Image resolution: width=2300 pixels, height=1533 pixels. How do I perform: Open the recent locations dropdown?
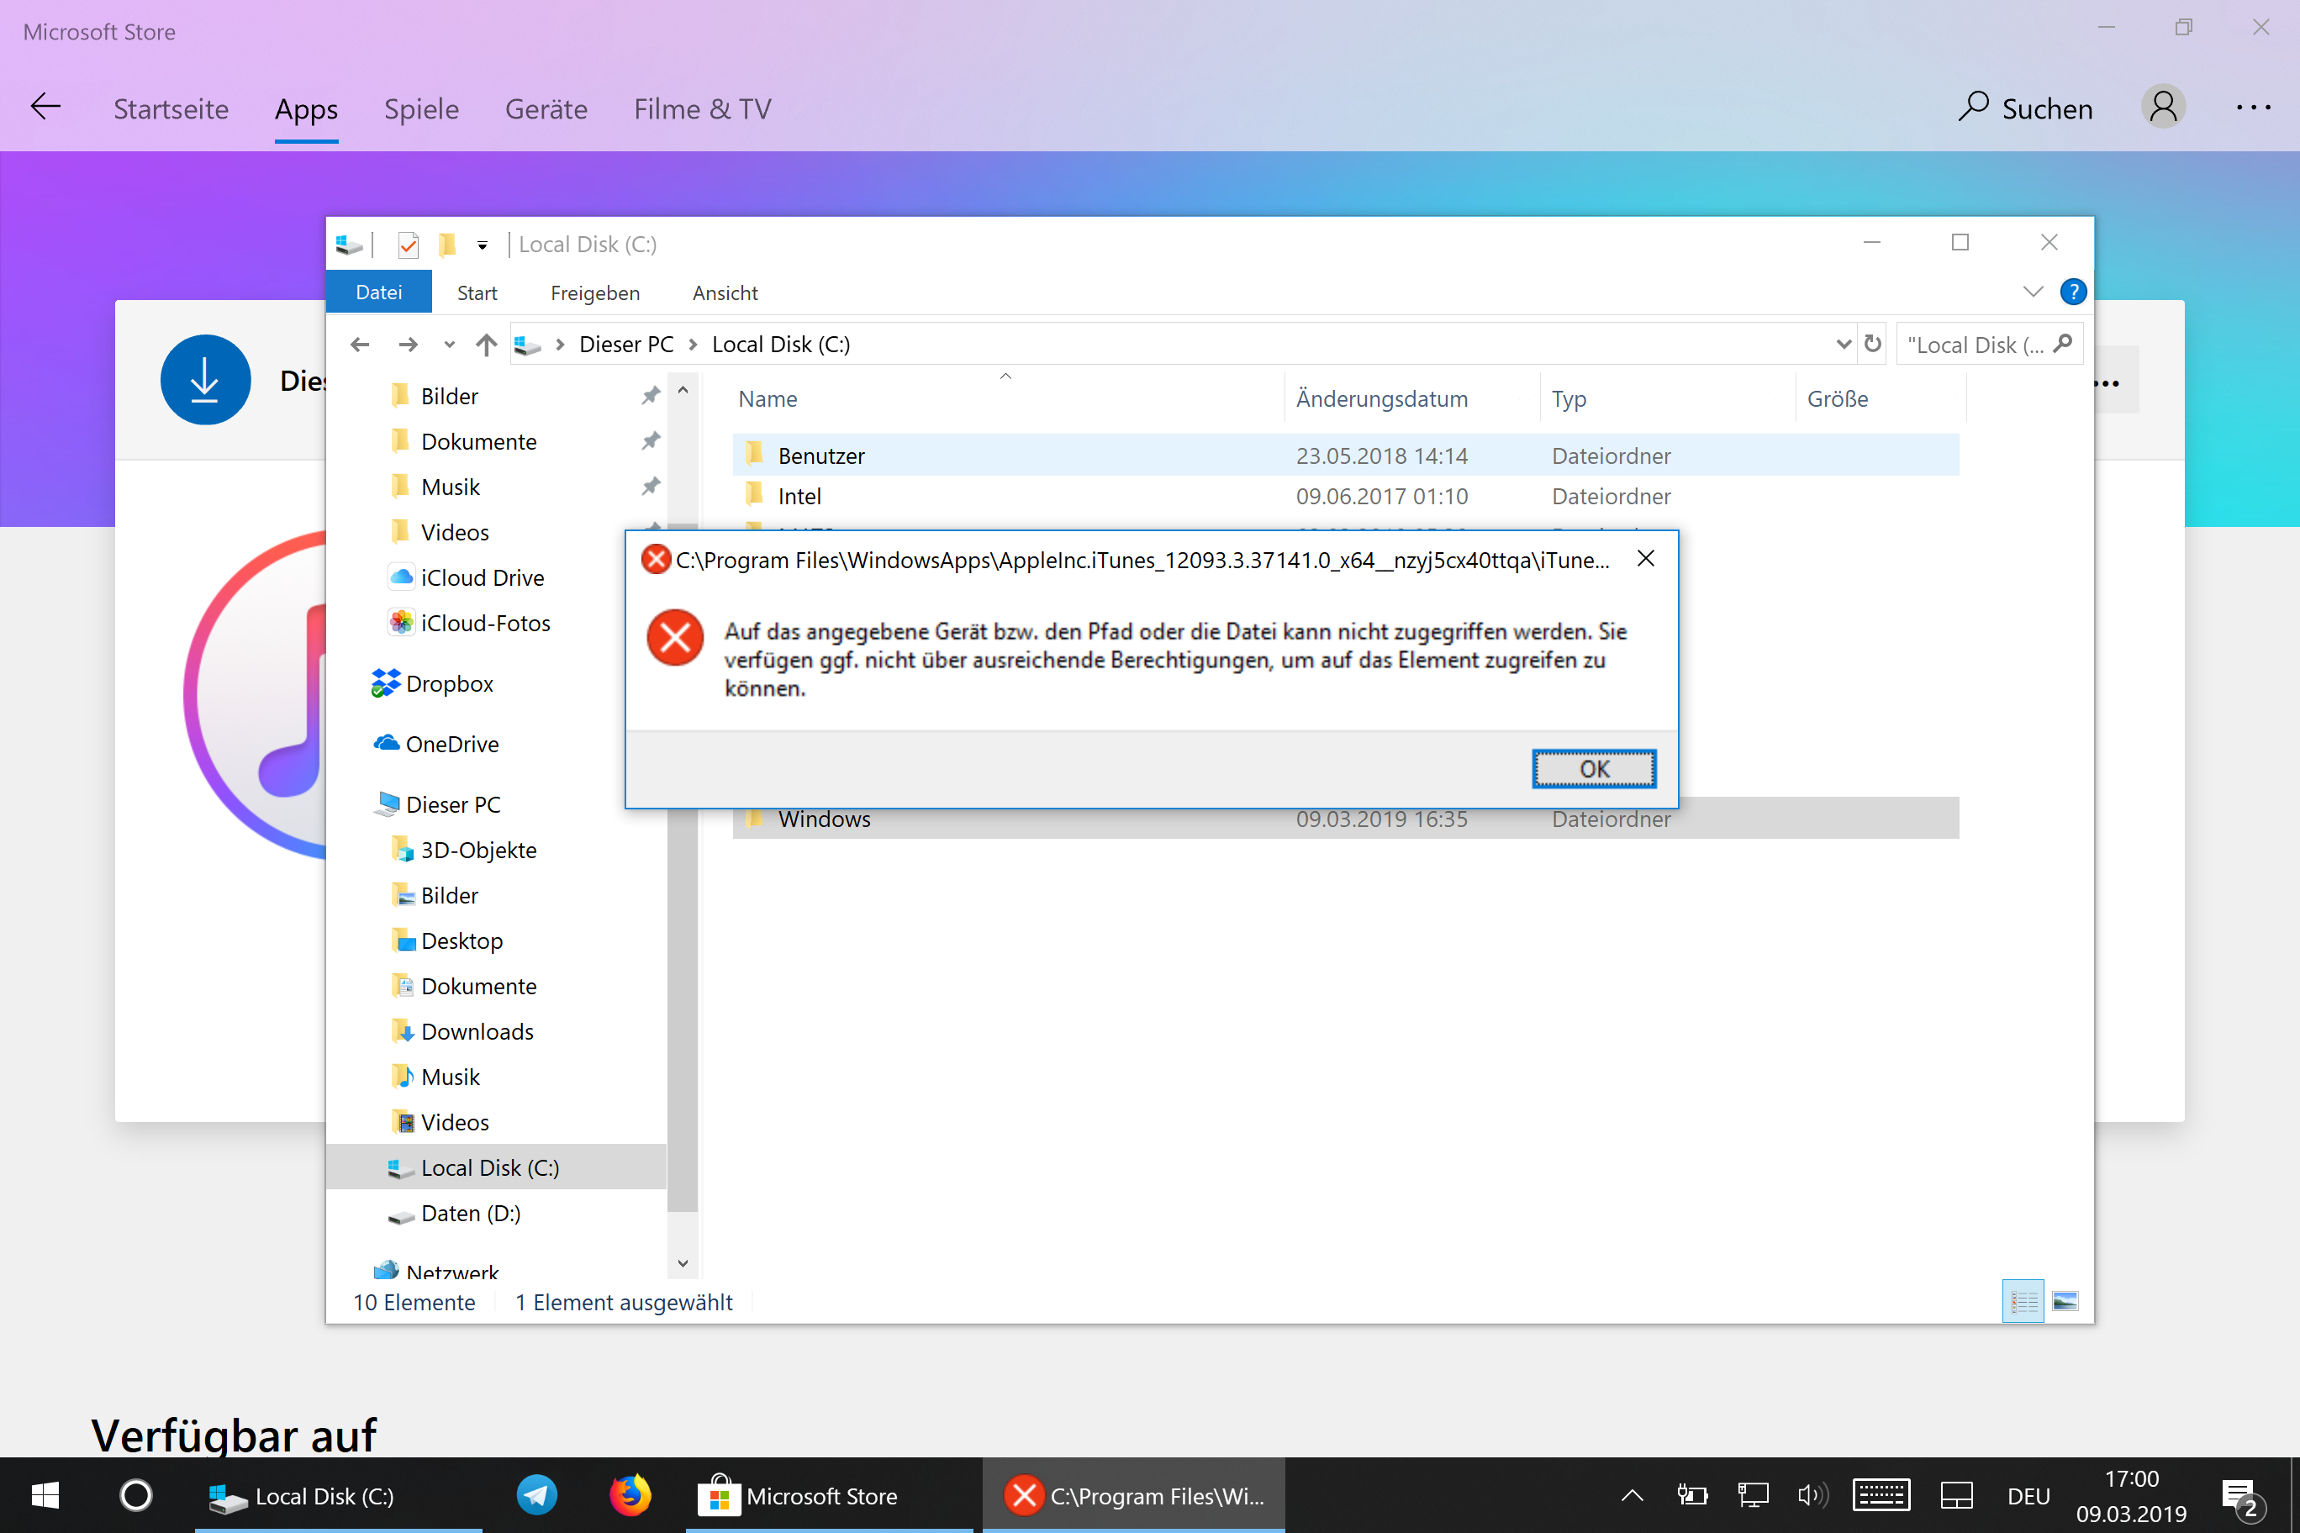449,344
